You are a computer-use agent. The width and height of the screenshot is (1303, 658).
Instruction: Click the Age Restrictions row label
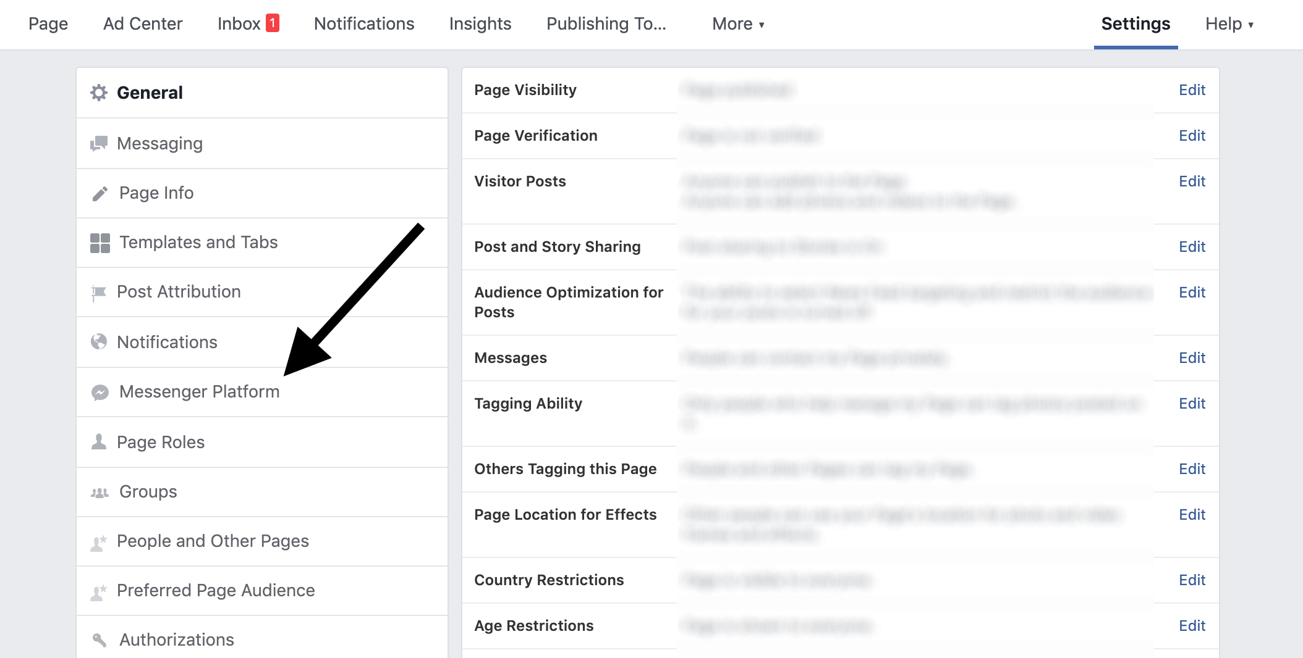tap(534, 626)
